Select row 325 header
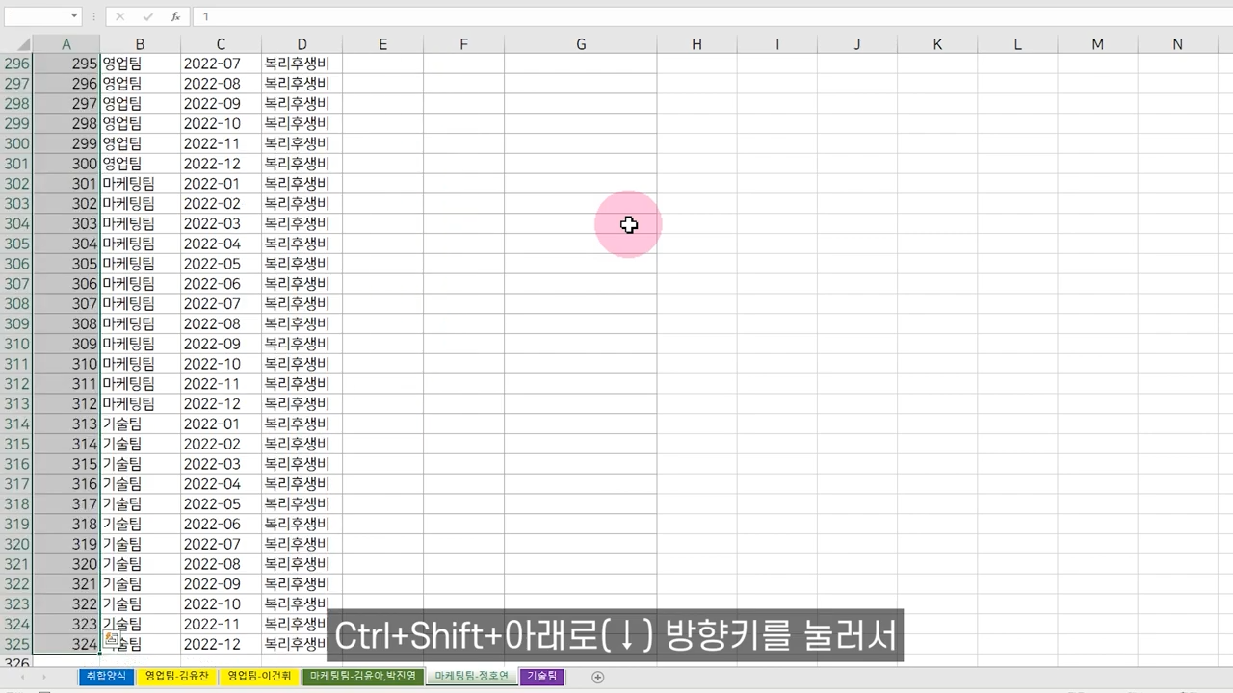Screen dimensions: 1233x693 16,644
